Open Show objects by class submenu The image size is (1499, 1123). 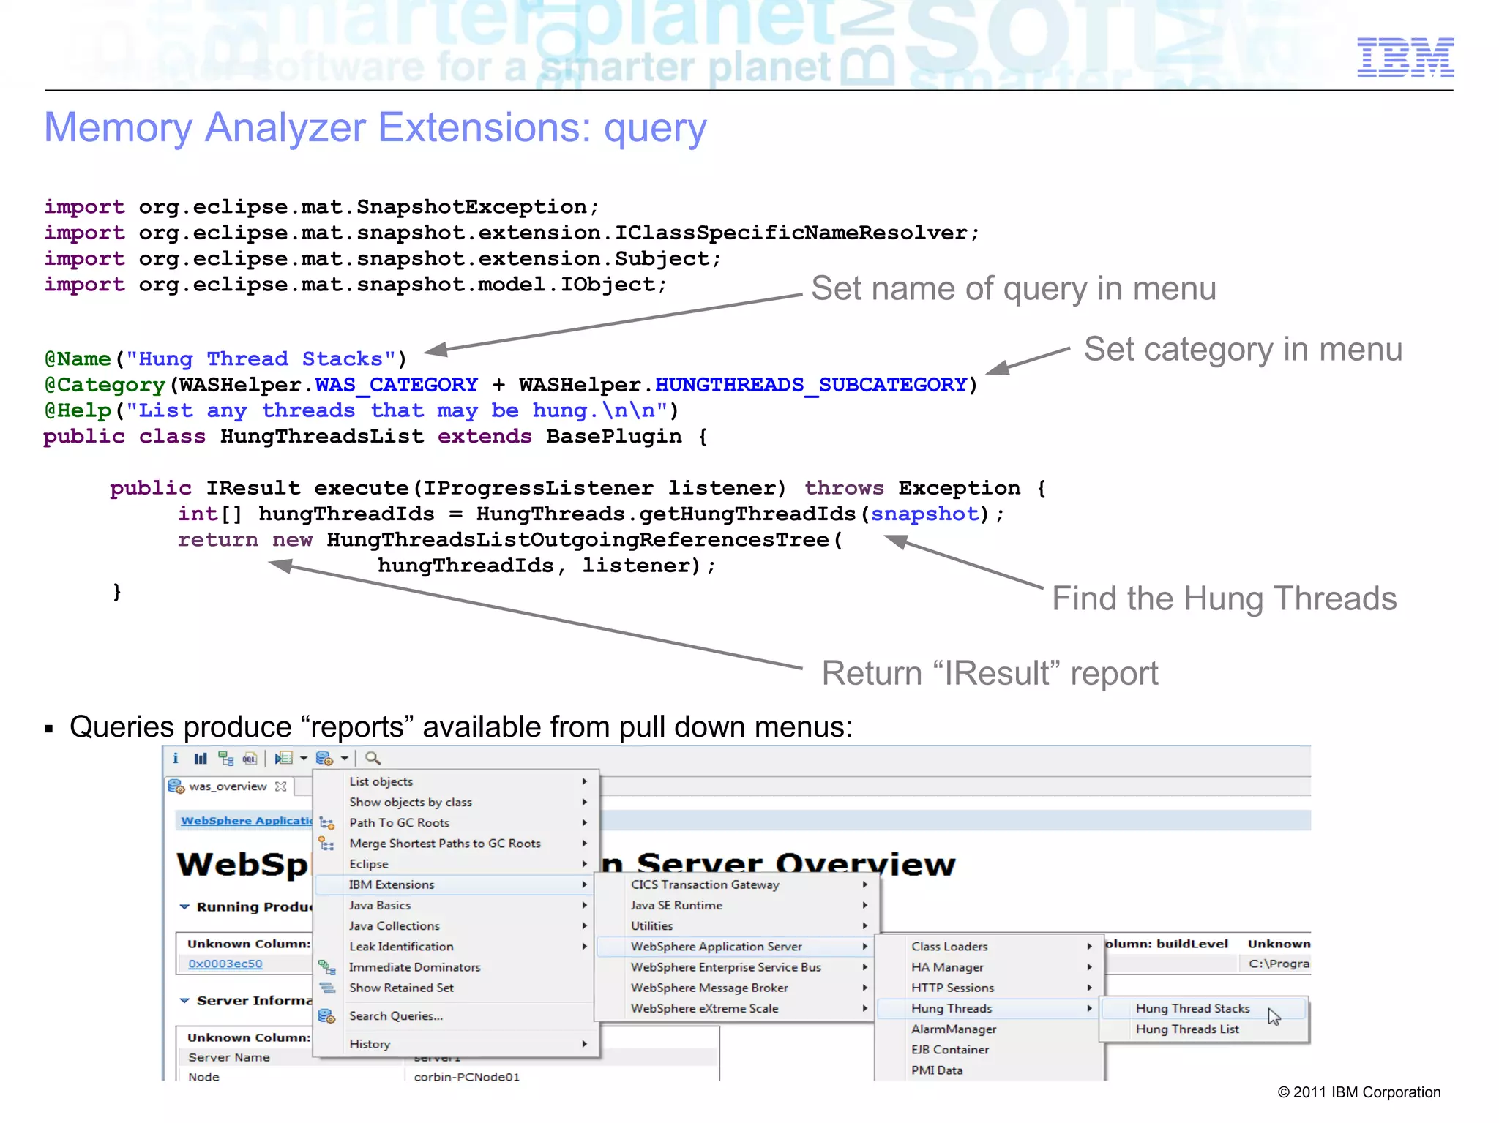coord(457,802)
